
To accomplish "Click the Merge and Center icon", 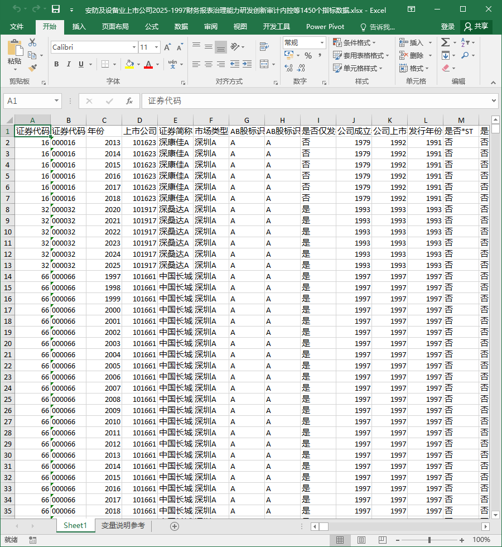I will click(x=264, y=64).
